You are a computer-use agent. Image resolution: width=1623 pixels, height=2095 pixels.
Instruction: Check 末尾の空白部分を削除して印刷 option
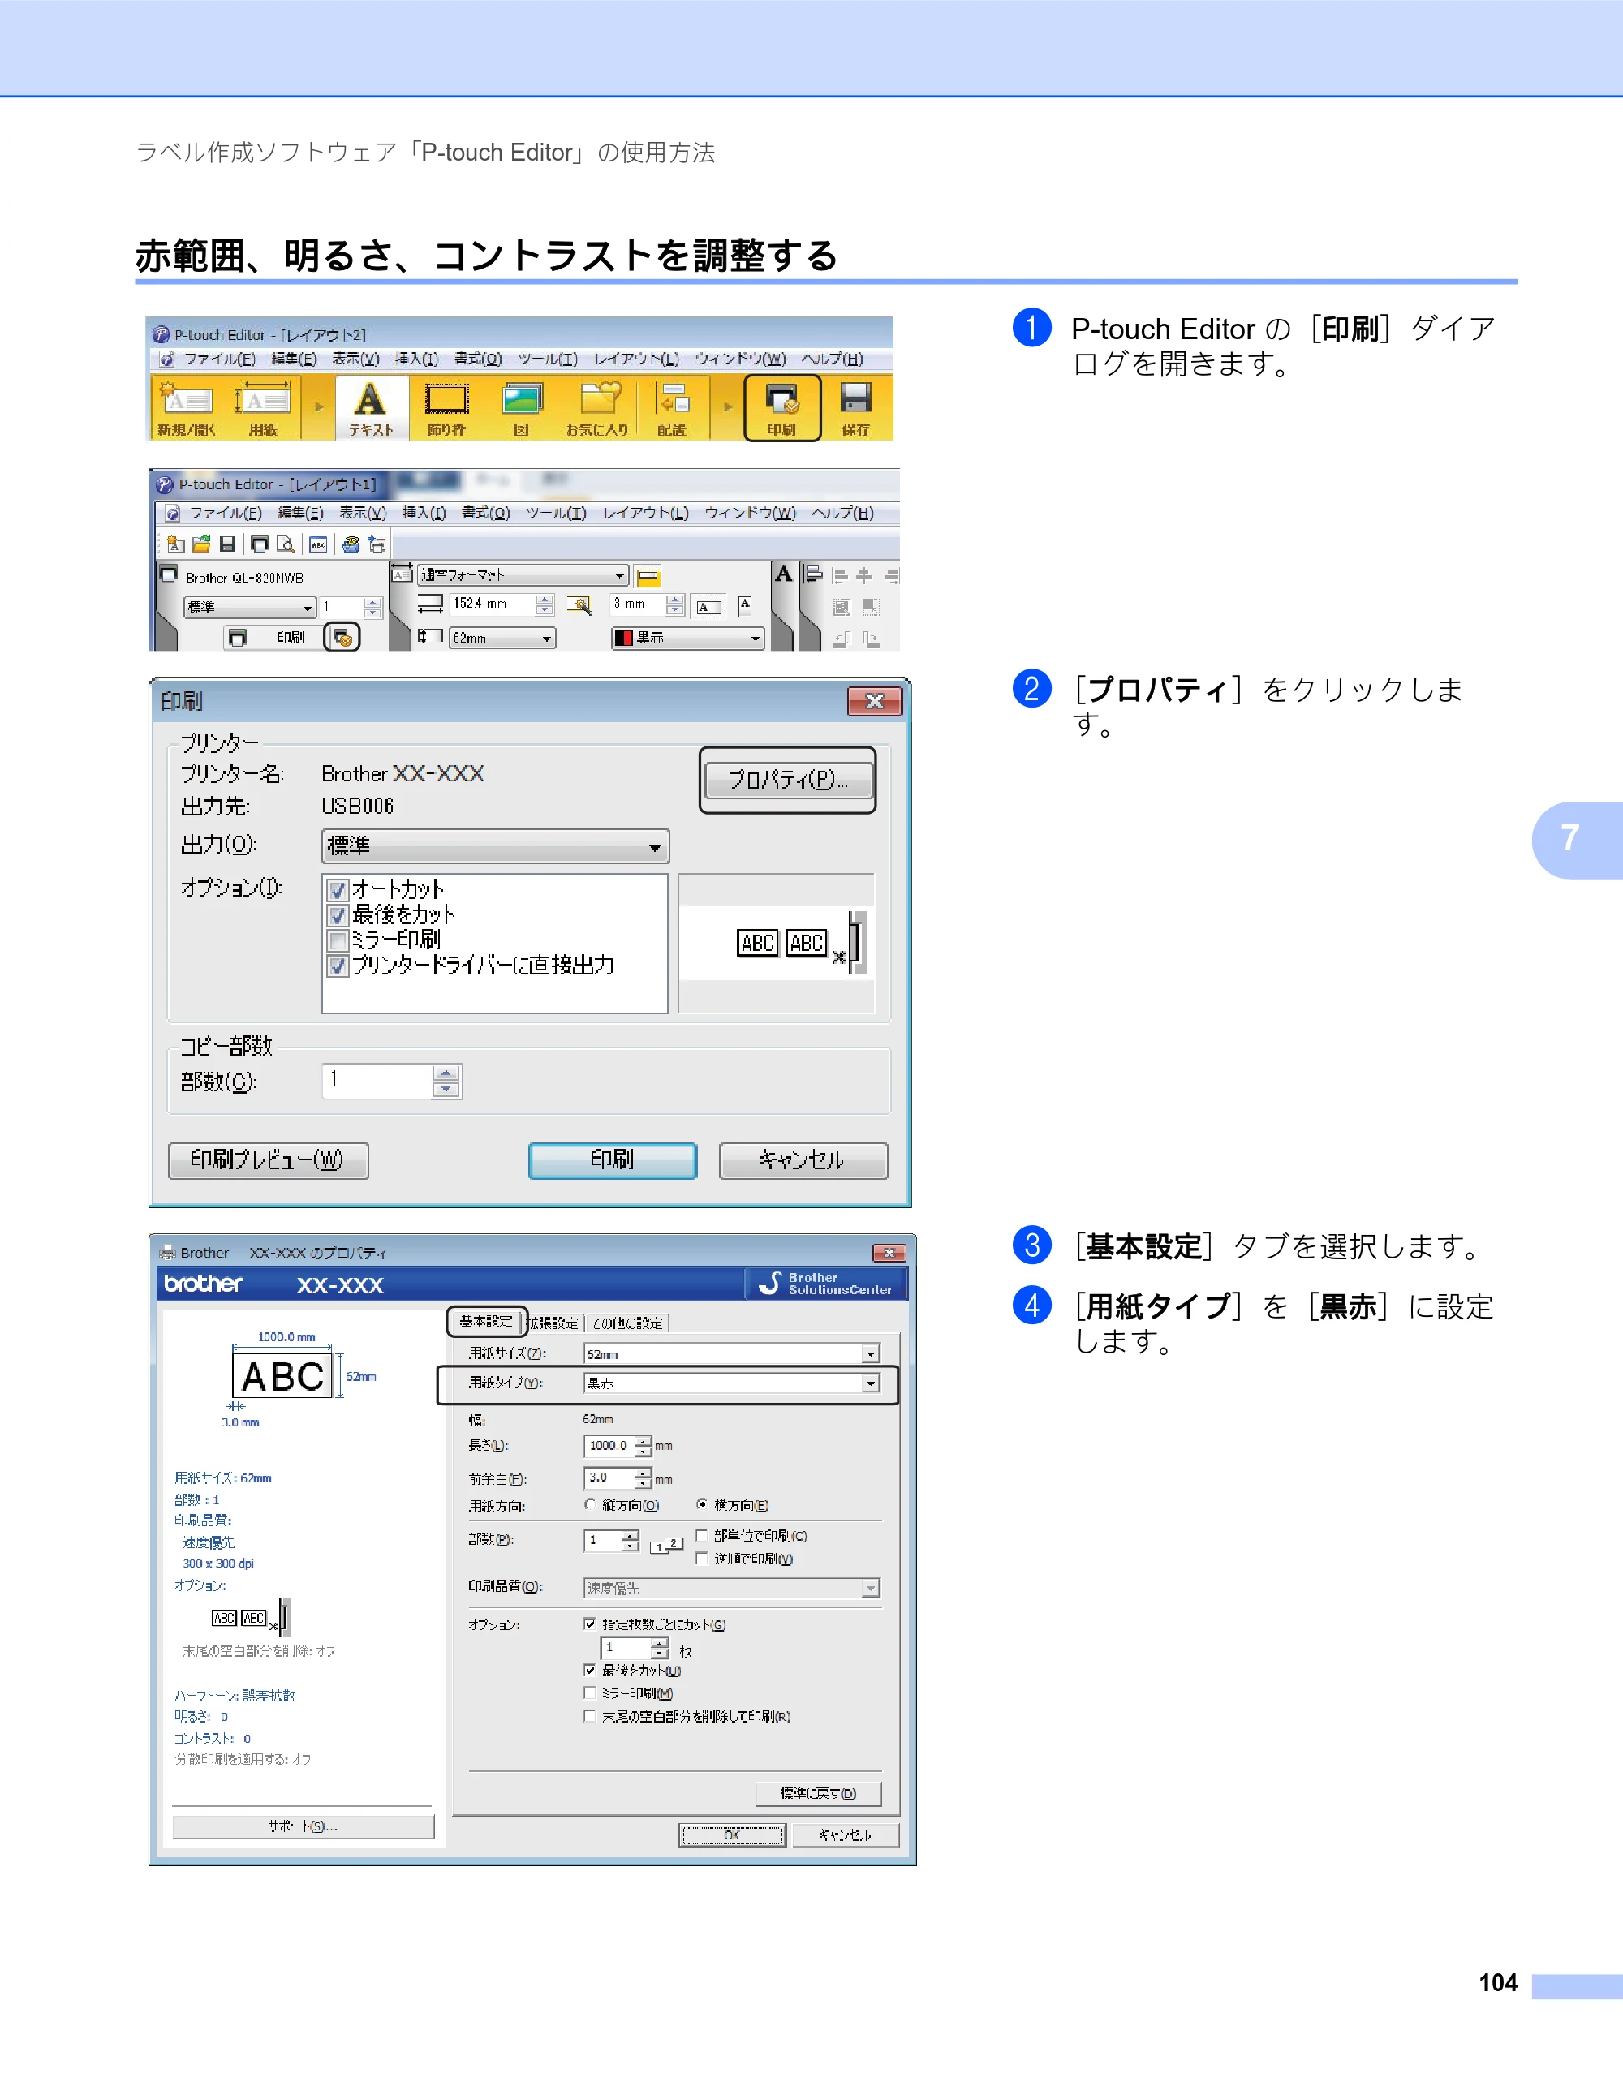[x=590, y=1716]
